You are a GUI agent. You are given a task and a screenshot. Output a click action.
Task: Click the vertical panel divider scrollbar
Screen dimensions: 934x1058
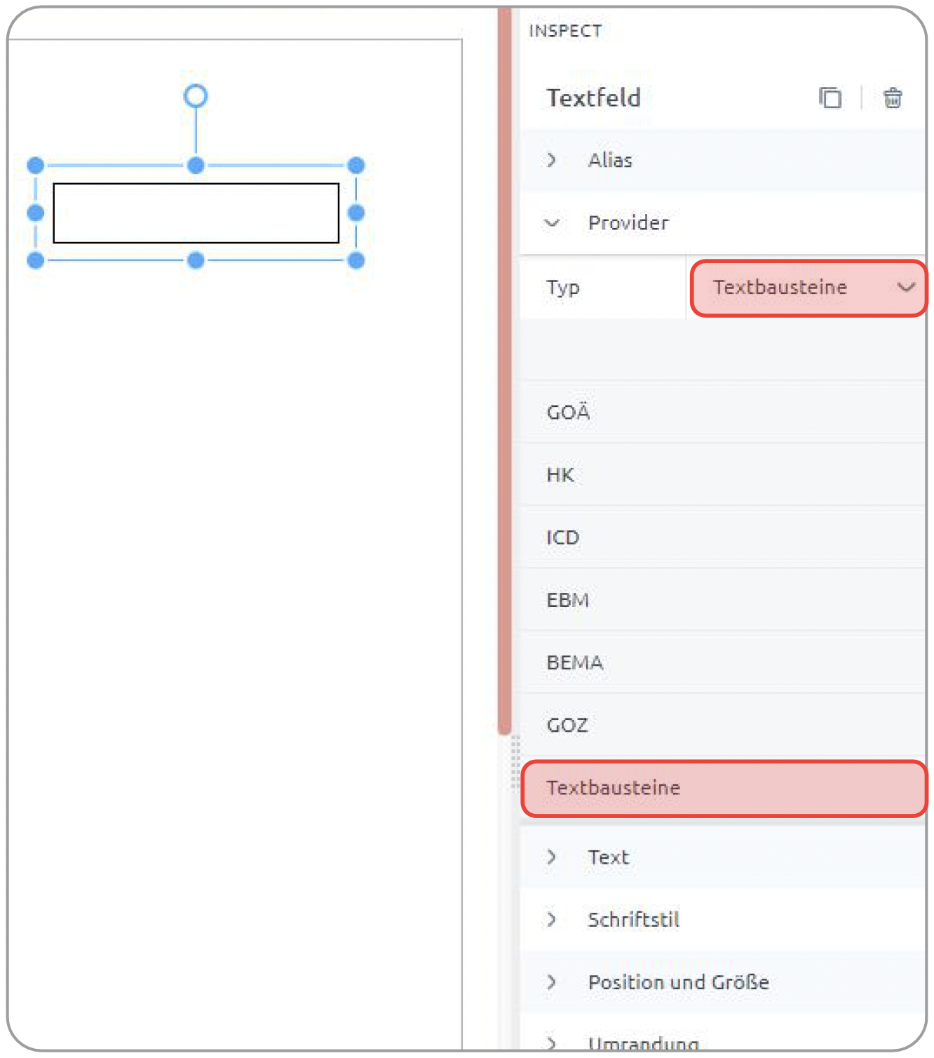[504, 370]
